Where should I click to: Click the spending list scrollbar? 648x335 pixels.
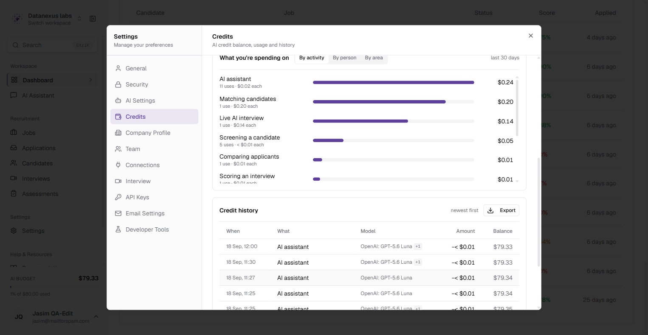[x=517, y=108]
